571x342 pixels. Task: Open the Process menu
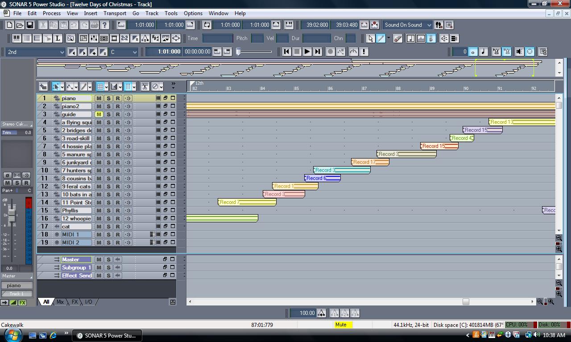point(52,13)
